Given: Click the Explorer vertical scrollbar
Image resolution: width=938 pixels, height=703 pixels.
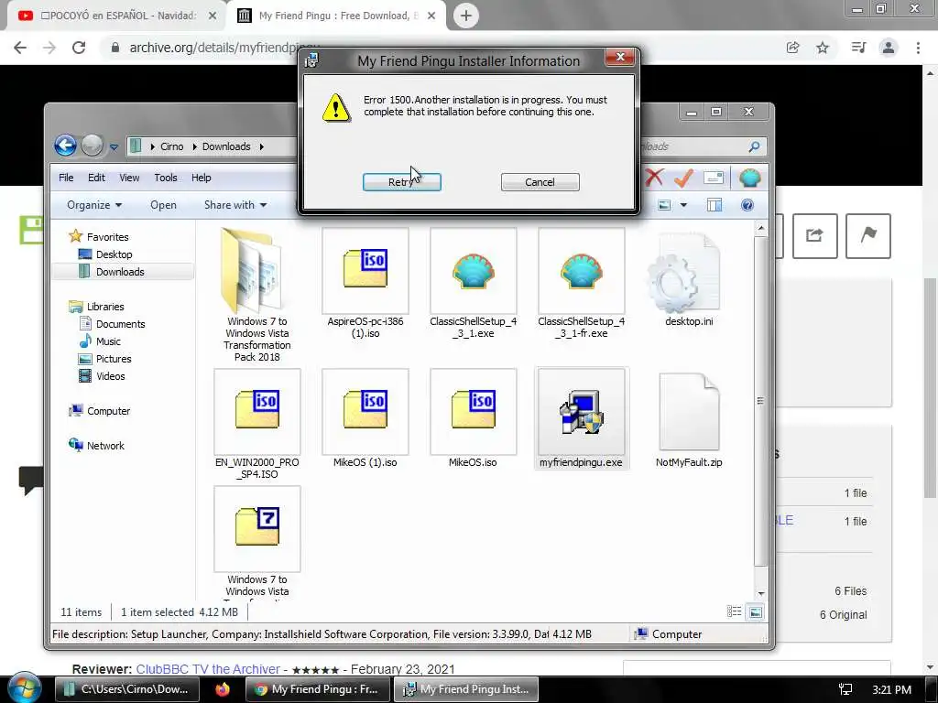Looking at the screenshot, I should point(760,401).
